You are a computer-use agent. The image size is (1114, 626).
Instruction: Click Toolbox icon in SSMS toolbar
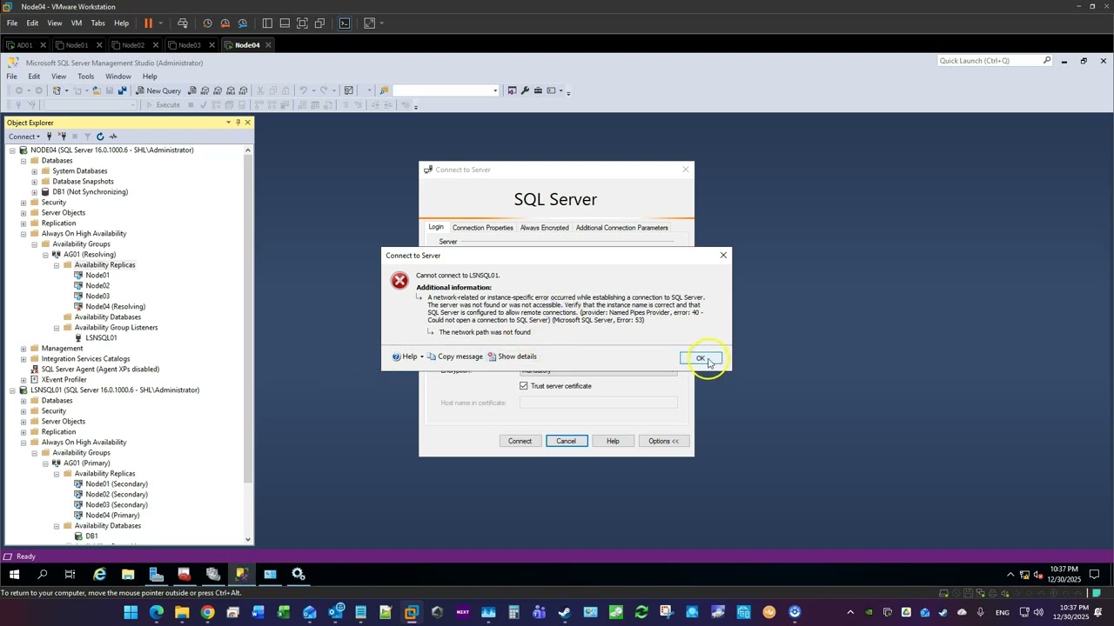(x=538, y=90)
